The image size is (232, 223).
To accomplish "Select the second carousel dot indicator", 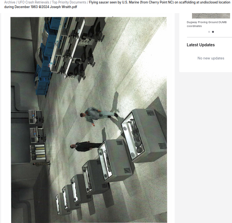I will [x=213, y=32].
